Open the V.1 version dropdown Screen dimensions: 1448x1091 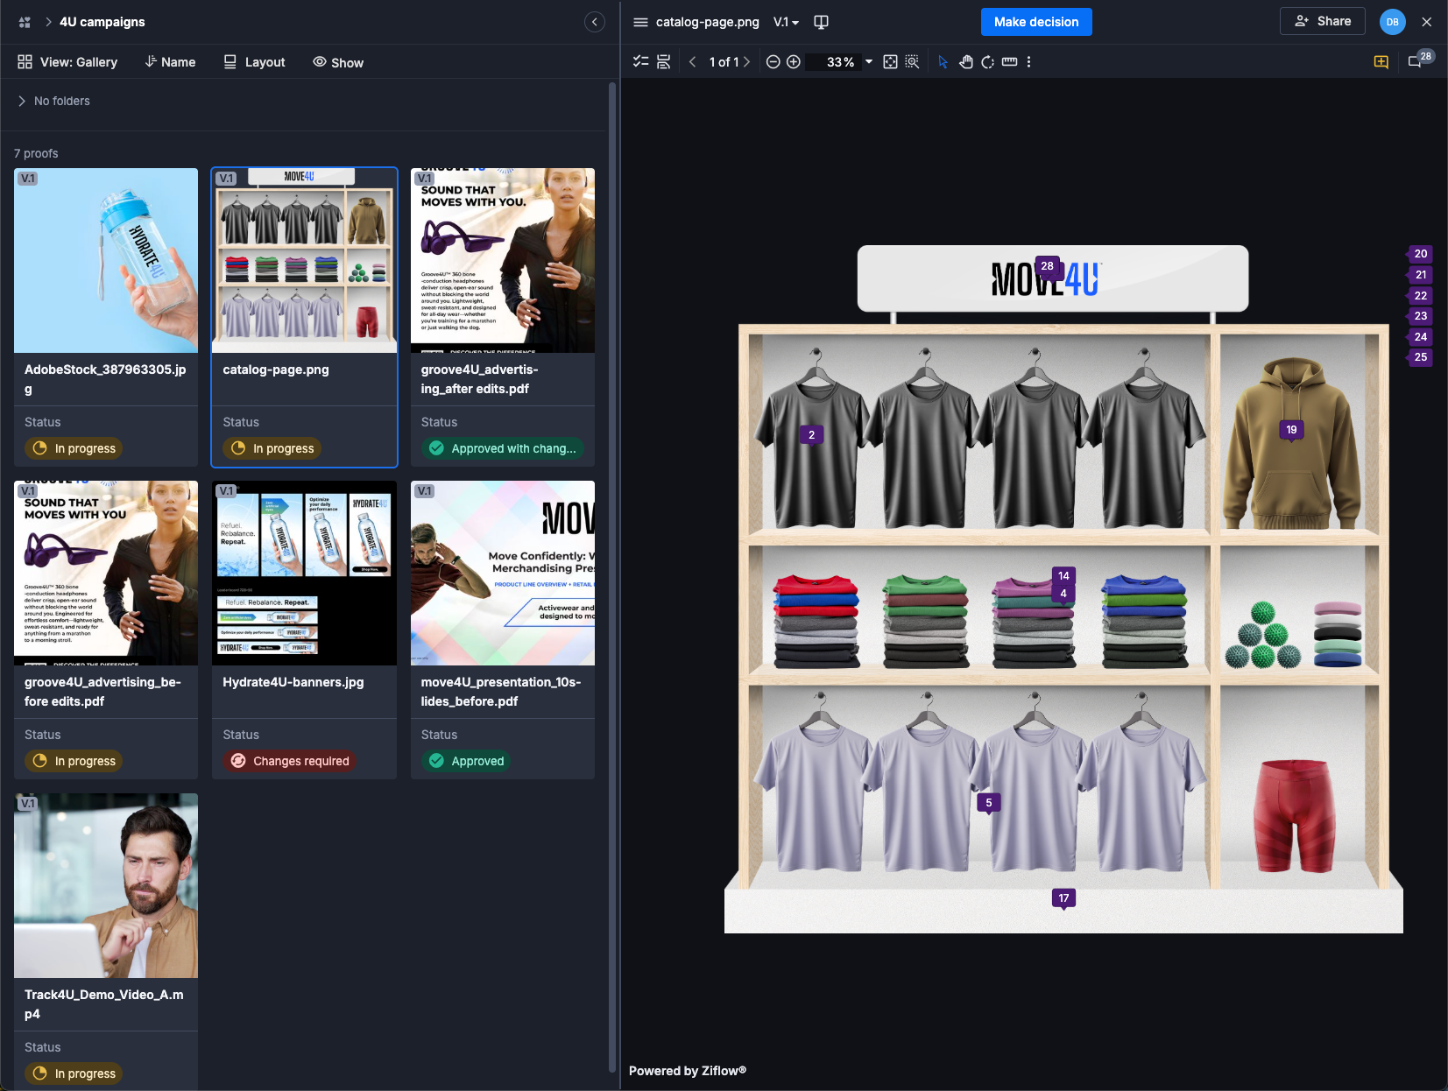coord(786,22)
